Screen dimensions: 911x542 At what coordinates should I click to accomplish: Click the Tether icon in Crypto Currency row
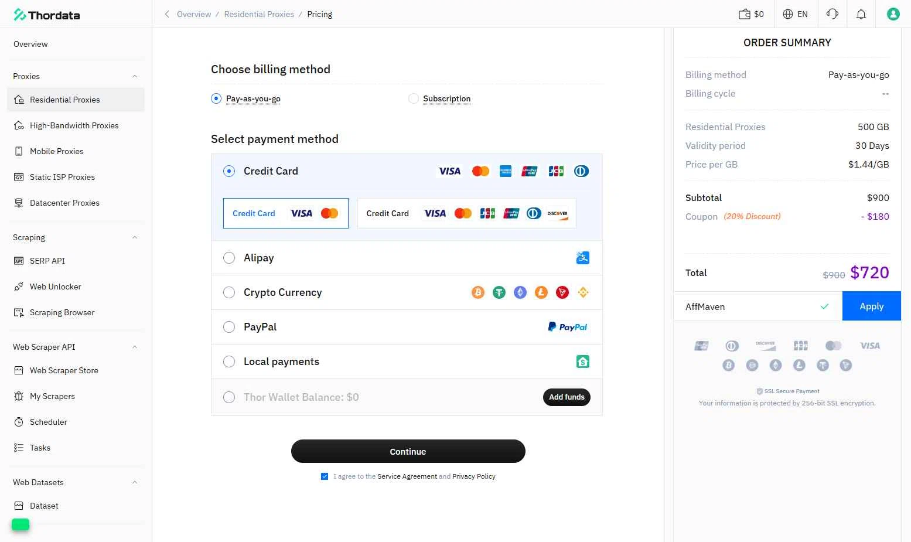click(x=499, y=292)
